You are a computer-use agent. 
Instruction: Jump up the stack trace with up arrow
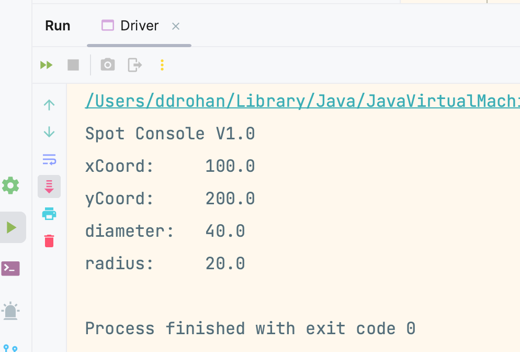[x=49, y=105]
